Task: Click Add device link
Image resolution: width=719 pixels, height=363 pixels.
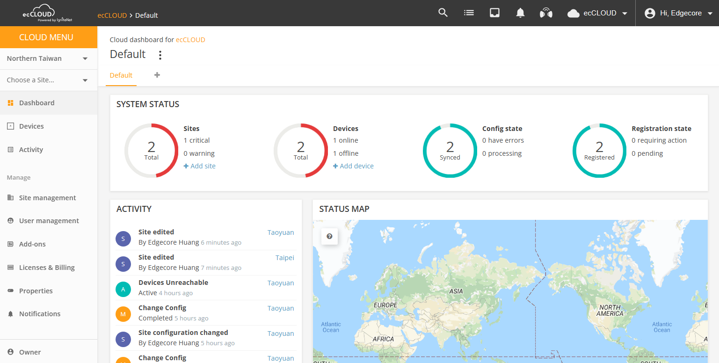Action: coord(353,166)
